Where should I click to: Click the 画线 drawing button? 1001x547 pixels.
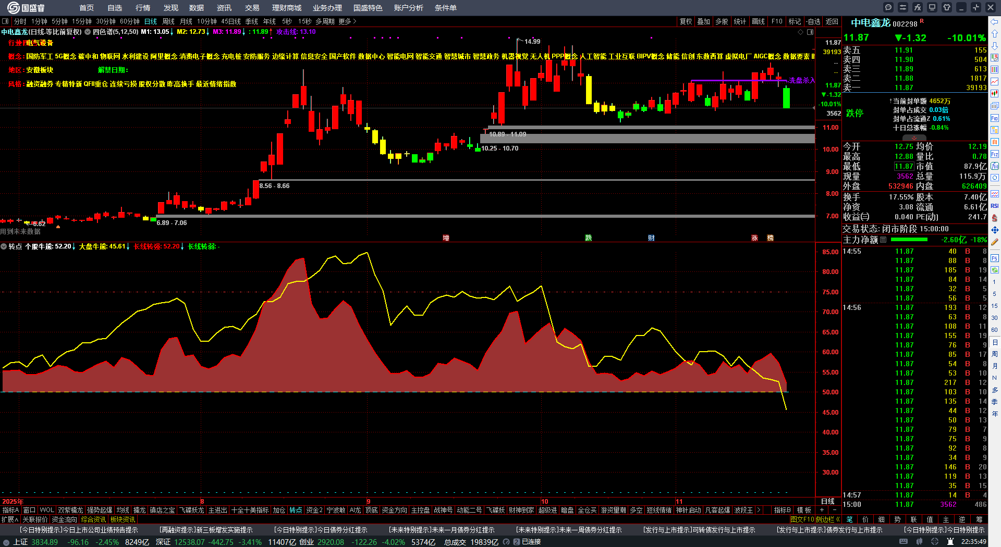coord(758,21)
